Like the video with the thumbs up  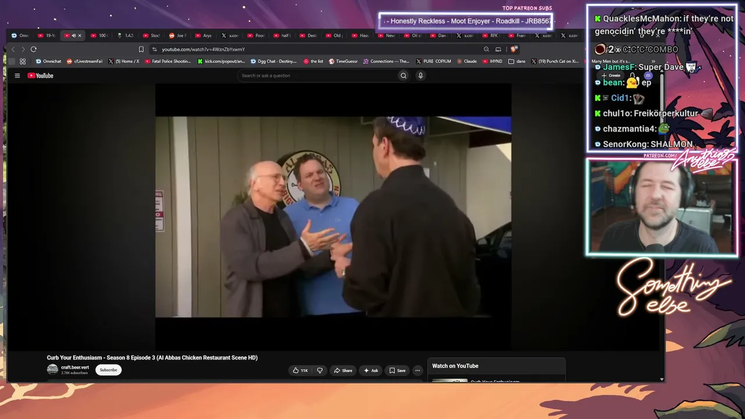point(300,371)
